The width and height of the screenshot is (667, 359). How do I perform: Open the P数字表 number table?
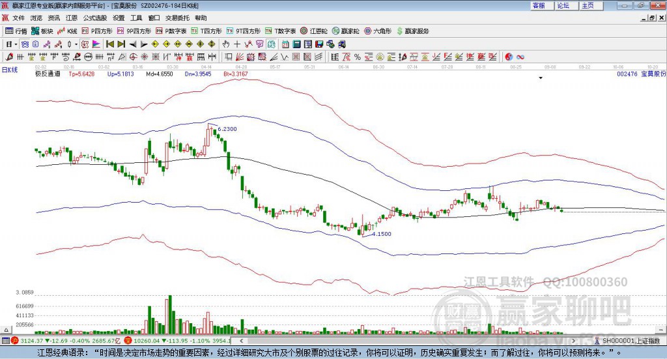click(x=171, y=31)
